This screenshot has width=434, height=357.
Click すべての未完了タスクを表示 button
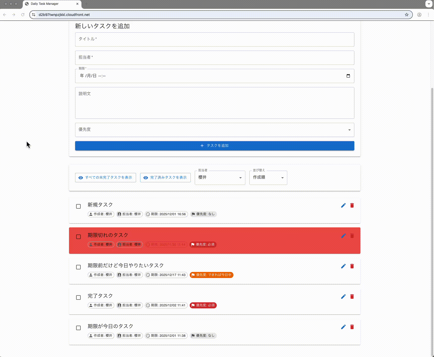105,177
